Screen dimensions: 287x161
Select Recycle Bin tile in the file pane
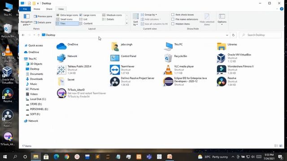click(175, 58)
